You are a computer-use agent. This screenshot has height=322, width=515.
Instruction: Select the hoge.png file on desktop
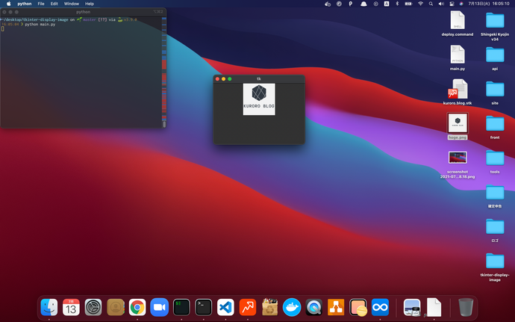[458, 126]
